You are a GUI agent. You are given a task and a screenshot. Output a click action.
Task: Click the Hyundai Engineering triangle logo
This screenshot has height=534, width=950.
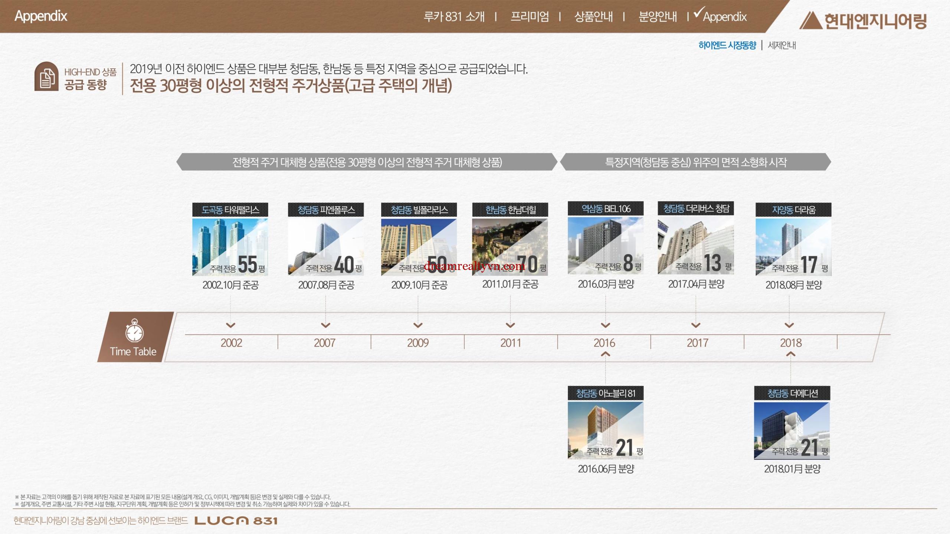(810, 21)
